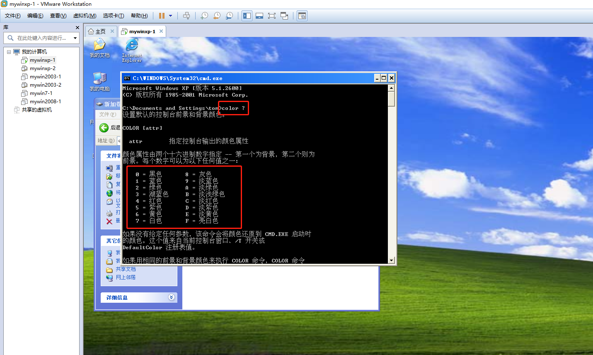Click the mywinxp-1 VM tab icon
Image resolution: width=593 pixels, height=355 pixels.
[124, 32]
